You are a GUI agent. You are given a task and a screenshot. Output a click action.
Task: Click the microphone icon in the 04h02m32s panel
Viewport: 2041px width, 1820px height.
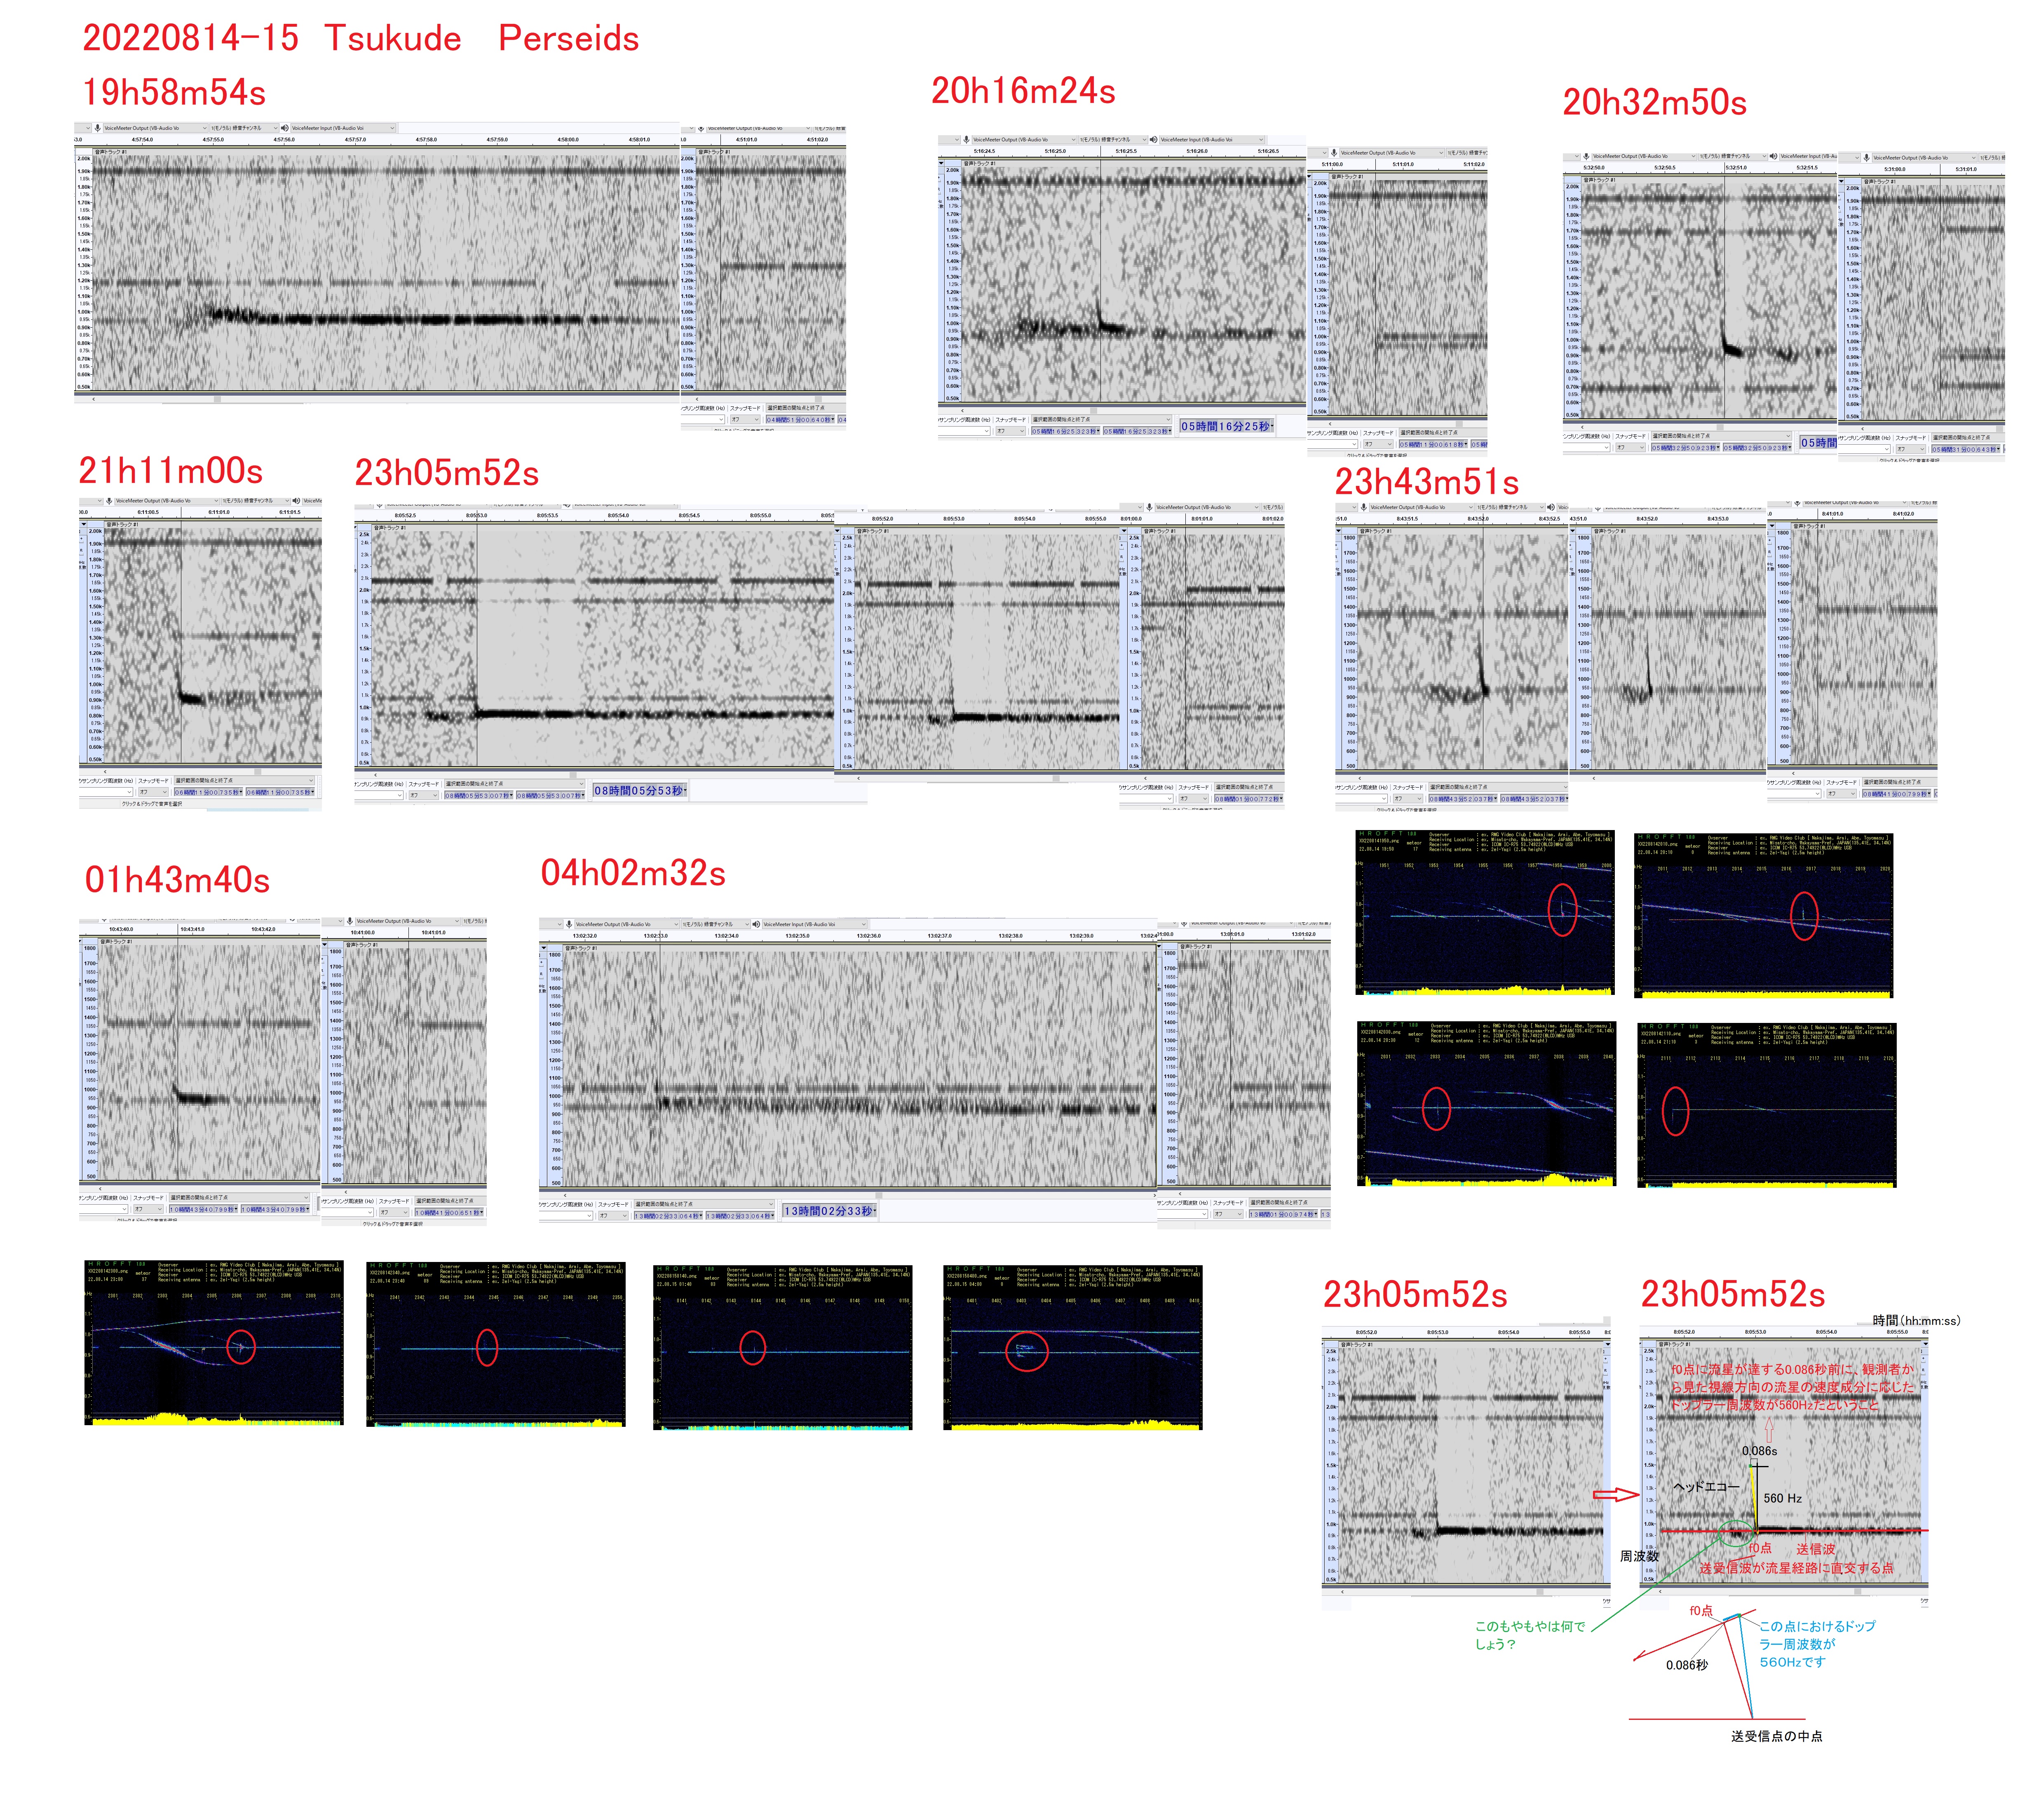(x=569, y=924)
